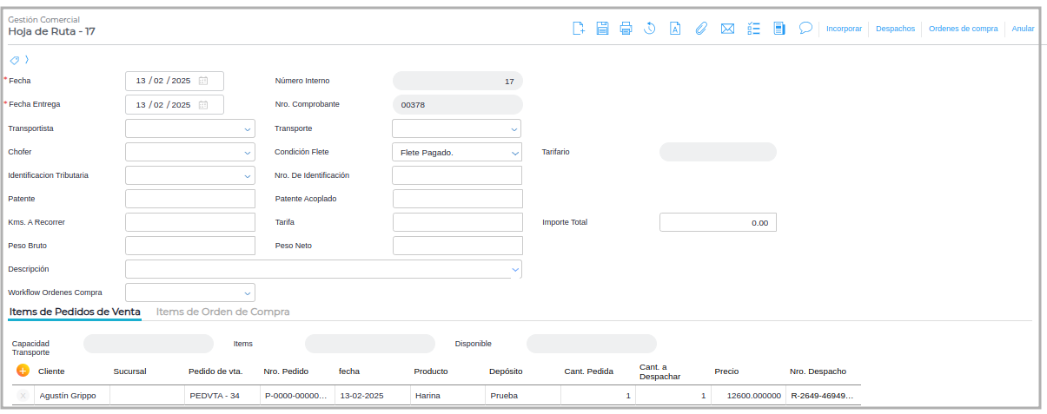Open the history clock icon
The image size is (1047, 414).
649,29
